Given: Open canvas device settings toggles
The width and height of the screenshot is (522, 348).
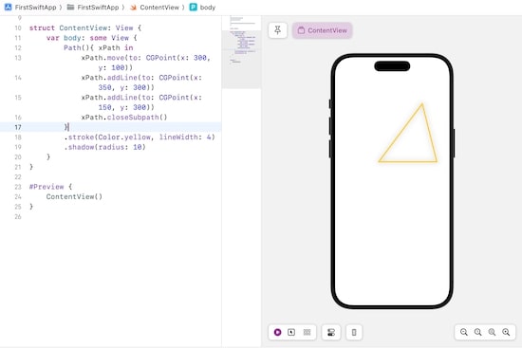Looking at the screenshot, I should tap(331, 332).
